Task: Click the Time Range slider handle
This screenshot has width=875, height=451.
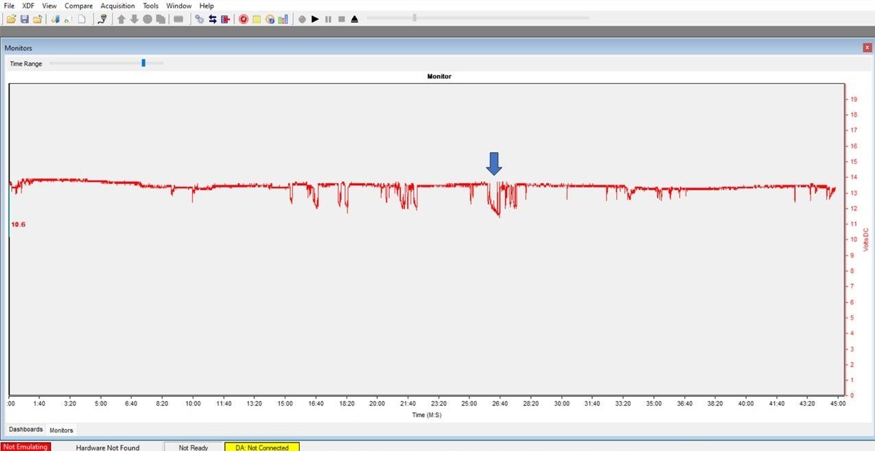Action: [x=143, y=63]
